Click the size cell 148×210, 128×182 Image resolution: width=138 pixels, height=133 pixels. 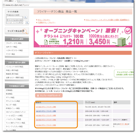pyautogui.click(x=98, y=116)
